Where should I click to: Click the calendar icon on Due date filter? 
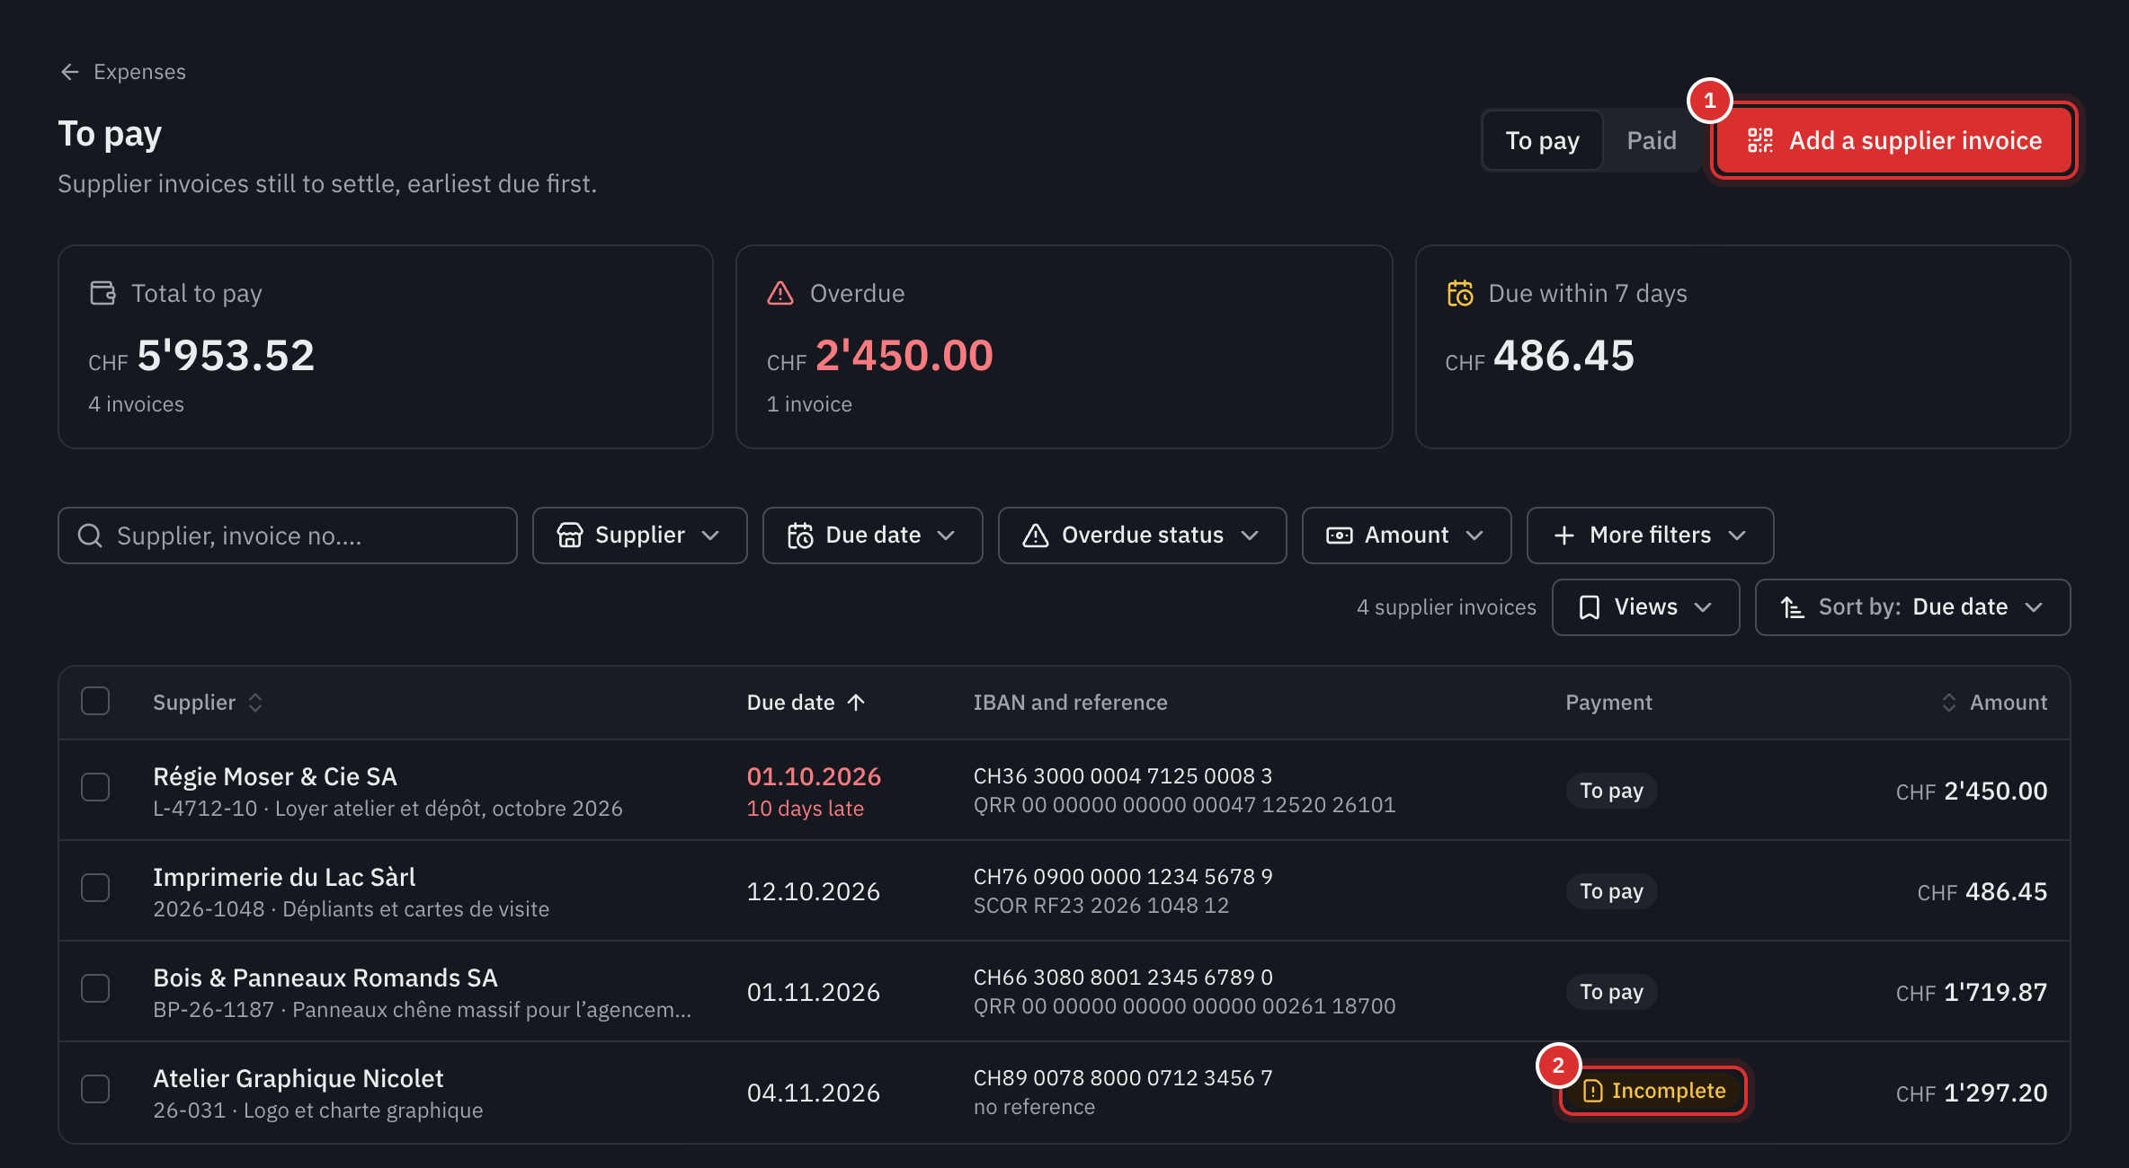[x=800, y=535]
